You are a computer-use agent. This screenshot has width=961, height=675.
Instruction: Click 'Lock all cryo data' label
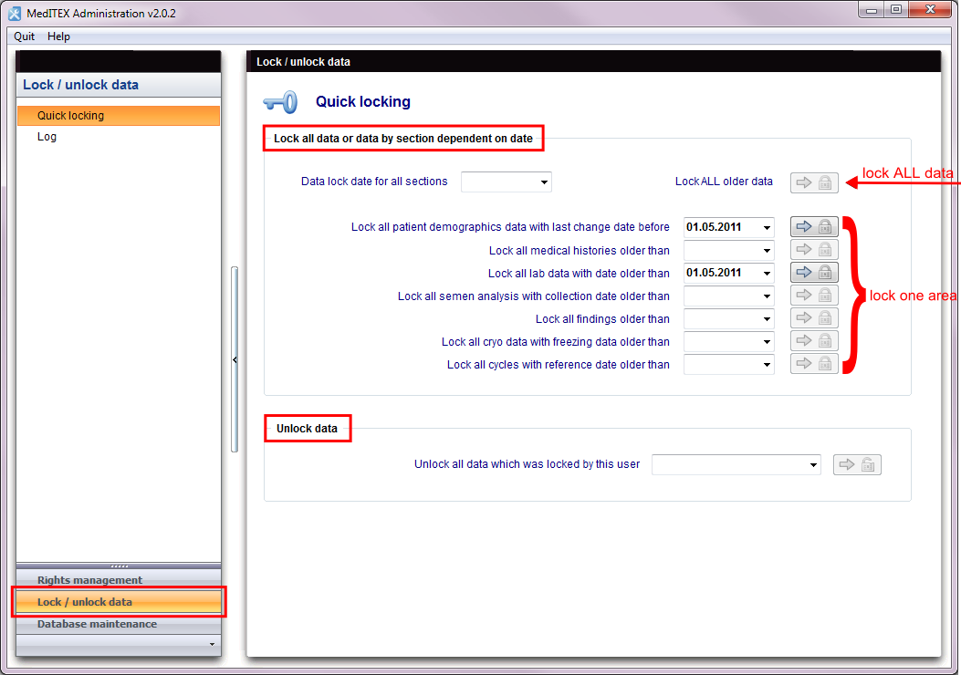[x=555, y=342]
